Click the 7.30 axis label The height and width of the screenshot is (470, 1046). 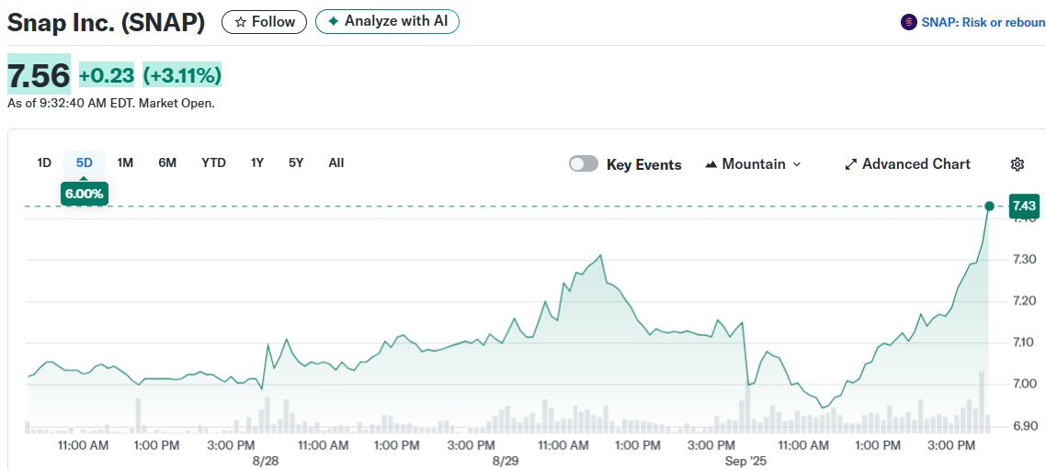(x=1023, y=260)
